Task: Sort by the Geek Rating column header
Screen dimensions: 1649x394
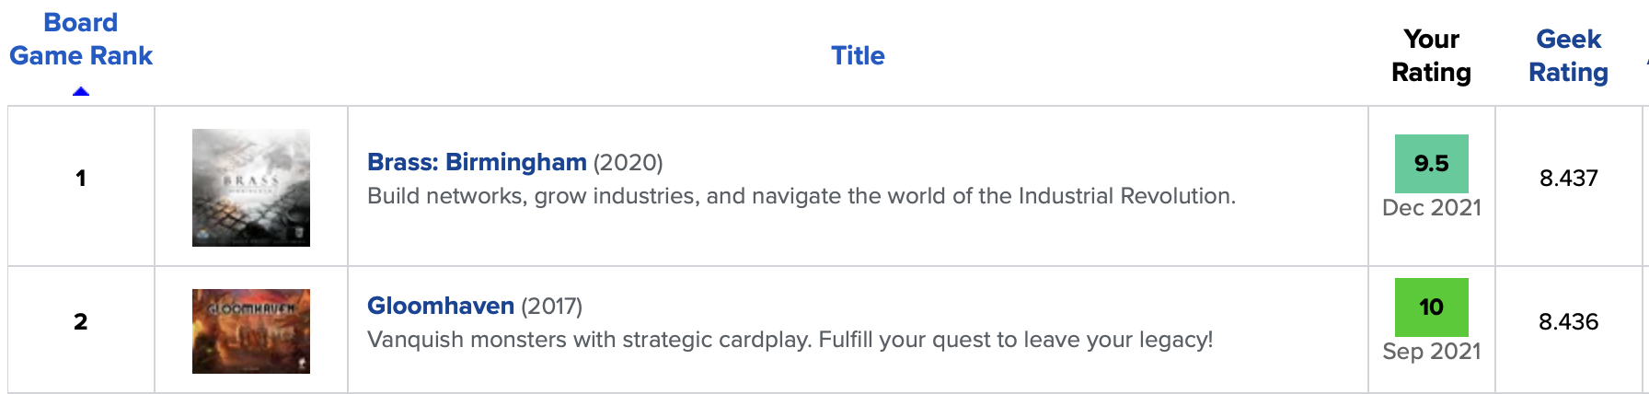Action: click(x=1568, y=55)
